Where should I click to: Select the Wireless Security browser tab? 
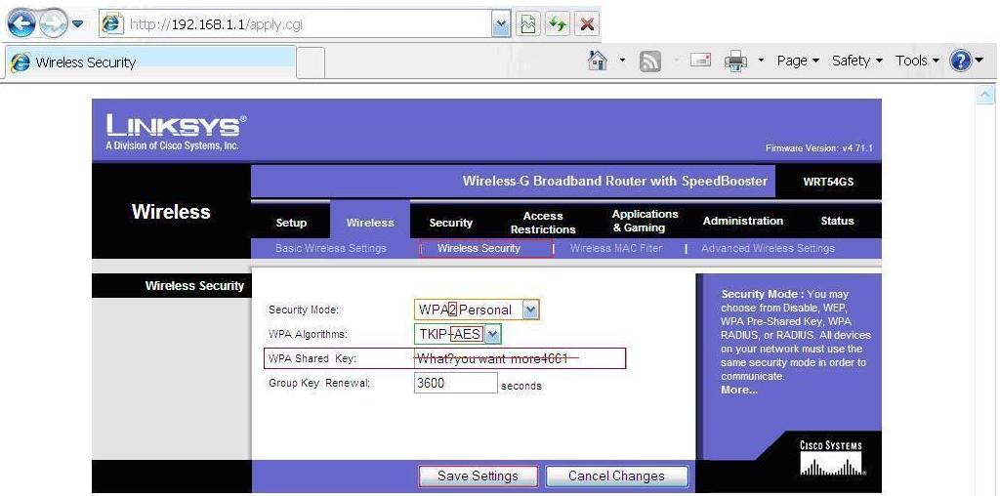pyautogui.click(x=150, y=62)
